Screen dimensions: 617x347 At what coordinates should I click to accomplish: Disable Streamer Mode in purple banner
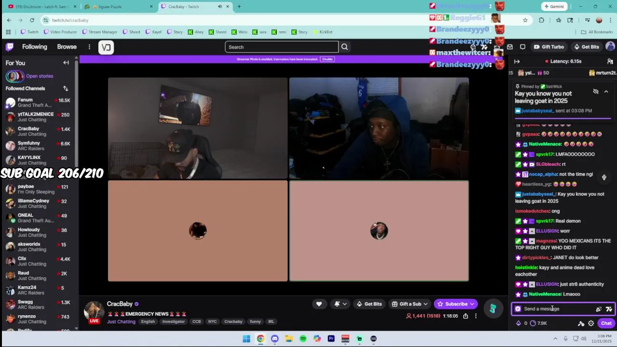(327, 59)
